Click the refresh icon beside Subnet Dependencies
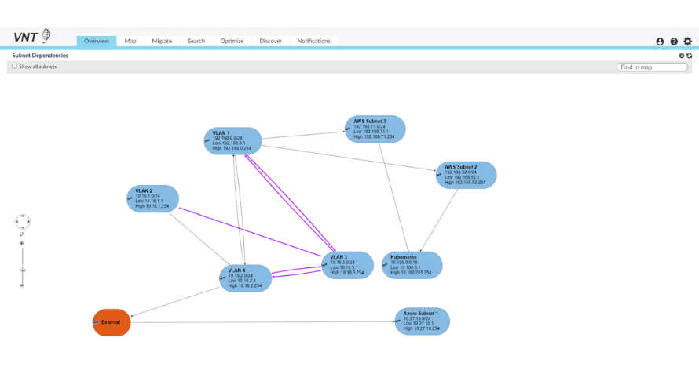This screenshot has height=392, width=699. (690, 56)
